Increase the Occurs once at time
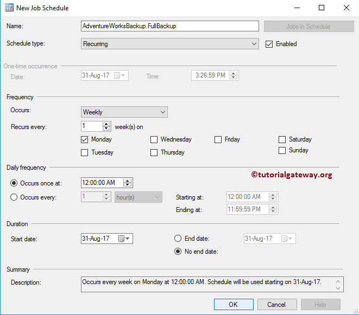359x315 pixels. (127, 181)
